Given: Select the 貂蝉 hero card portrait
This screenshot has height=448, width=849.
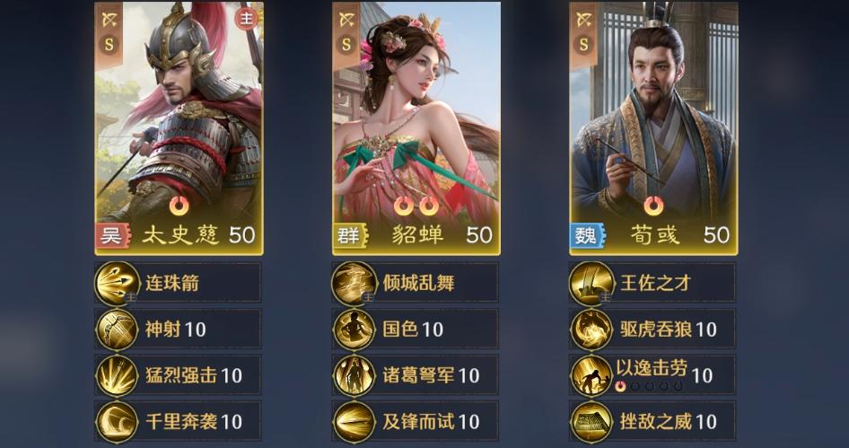Looking at the screenshot, I should [x=416, y=128].
